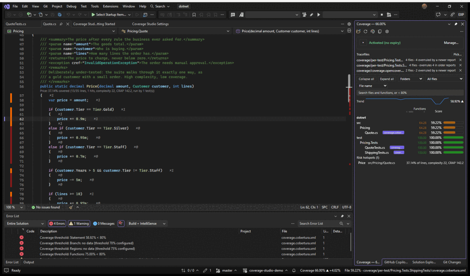The height and width of the screenshot is (276, 470).
Task: Click the pending changes pencil icon
Action: [206, 271]
